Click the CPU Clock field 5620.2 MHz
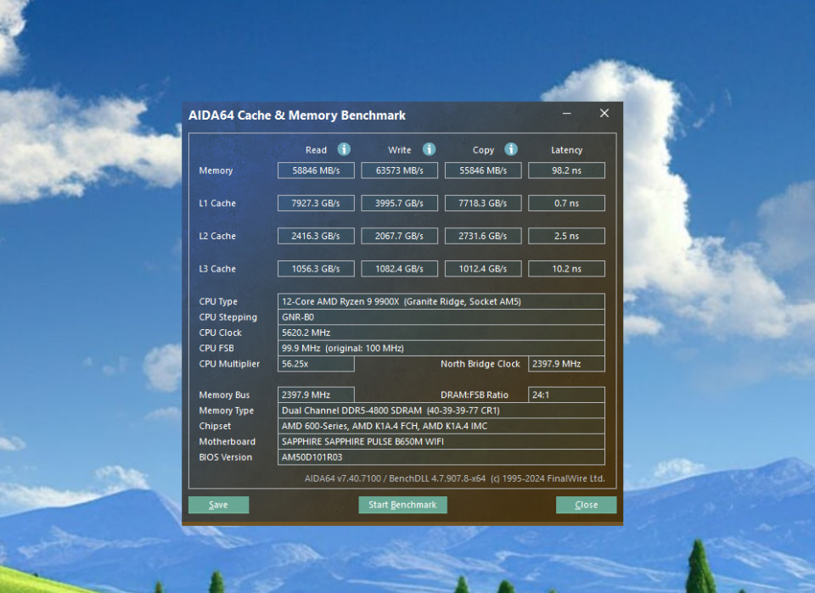 (441, 333)
